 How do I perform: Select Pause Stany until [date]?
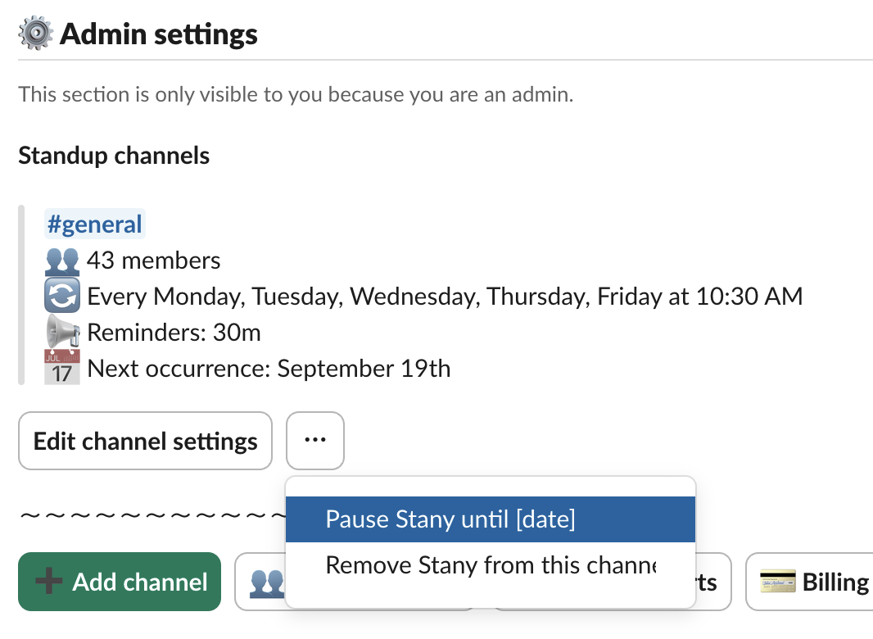pyautogui.click(x=450, y=519)
